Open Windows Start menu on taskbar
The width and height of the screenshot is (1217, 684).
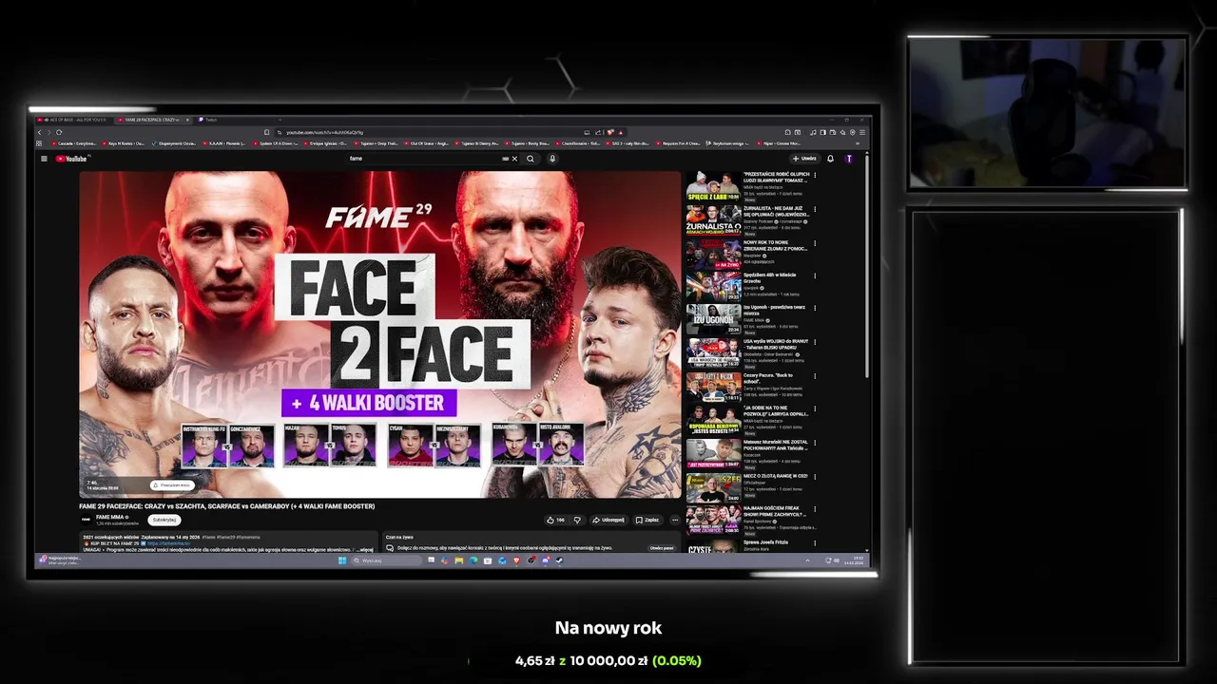(x=342, y=560)
